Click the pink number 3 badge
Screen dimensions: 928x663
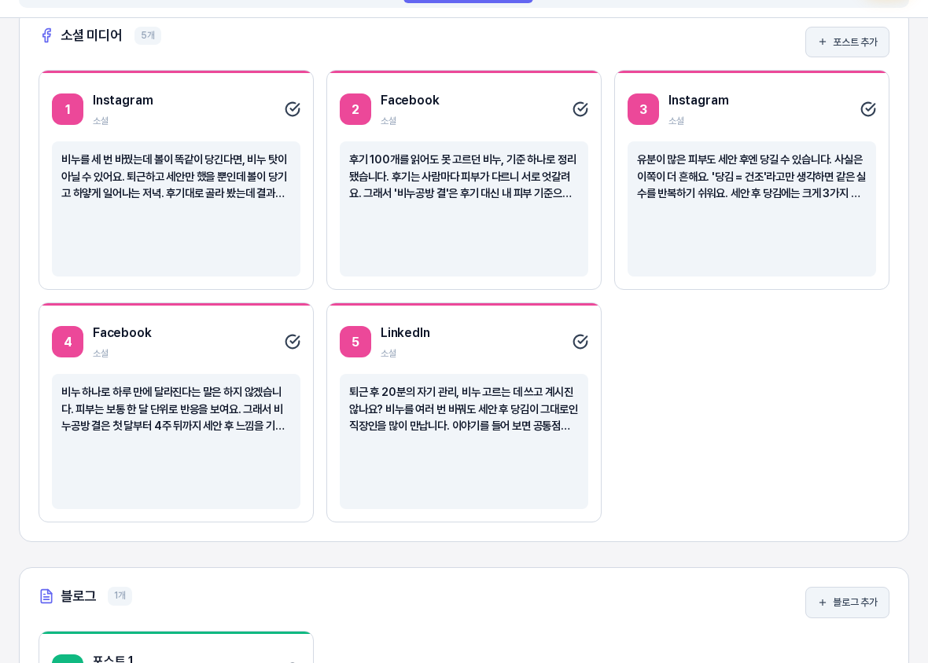643,109
